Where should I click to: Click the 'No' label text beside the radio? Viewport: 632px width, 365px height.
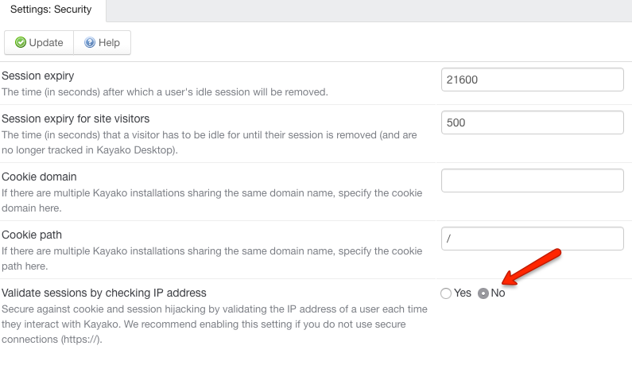click(498, 293)
